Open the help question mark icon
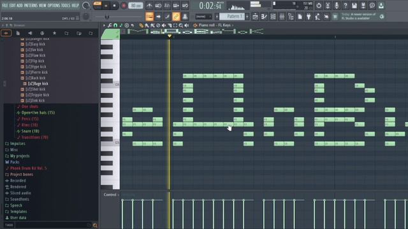The height and width of the screenshot is (229, 408). (x=346, y=6)
